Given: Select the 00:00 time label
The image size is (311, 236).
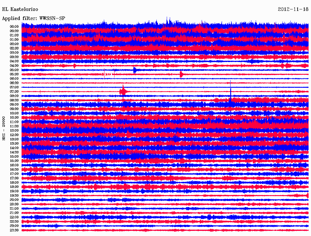Looking at the screenshot, I should click(14, 27).
